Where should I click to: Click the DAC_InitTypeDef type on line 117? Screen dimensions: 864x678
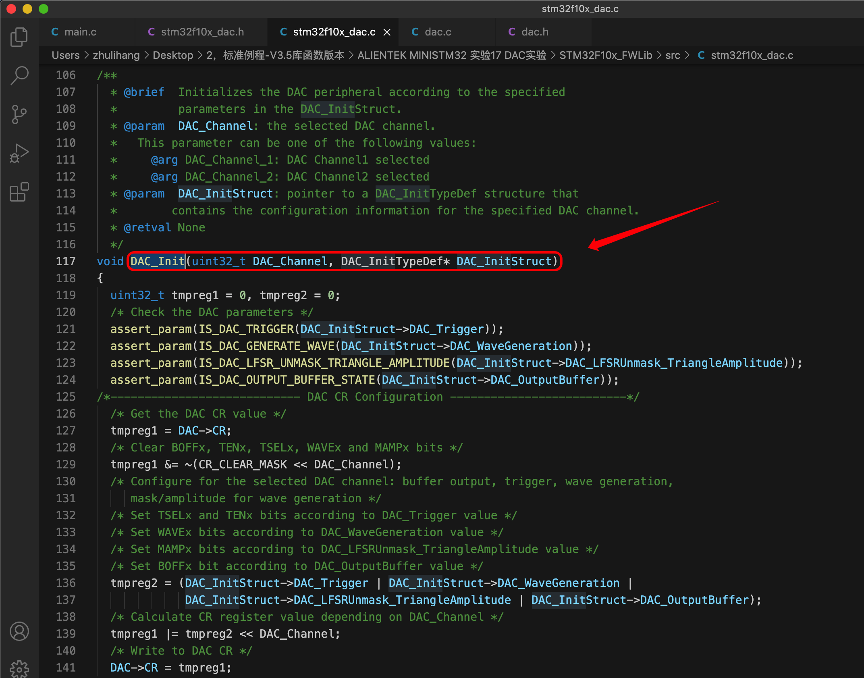click(392, 261)
